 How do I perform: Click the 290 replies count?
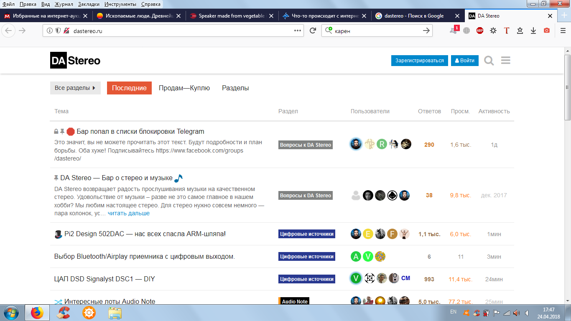coord(429,145)
